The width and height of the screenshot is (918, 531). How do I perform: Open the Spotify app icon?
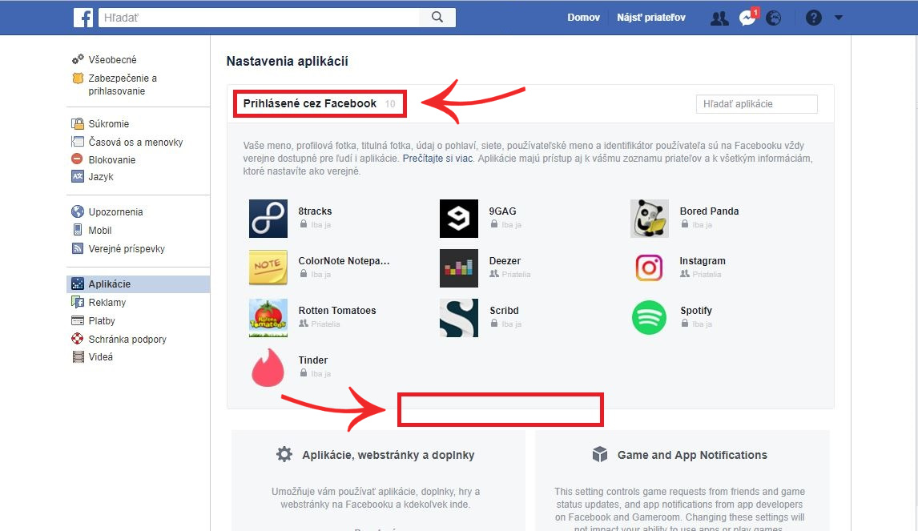[x=649, y=318]
